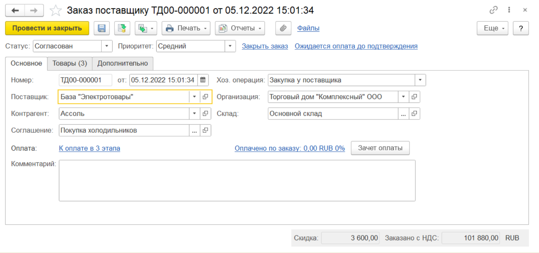This screenshot has width=539, height=253.
Task: Expand the Статус dropdown
Action: tap(106, 46)
